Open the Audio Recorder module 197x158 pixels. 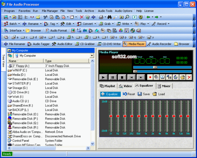click(159, 44)
